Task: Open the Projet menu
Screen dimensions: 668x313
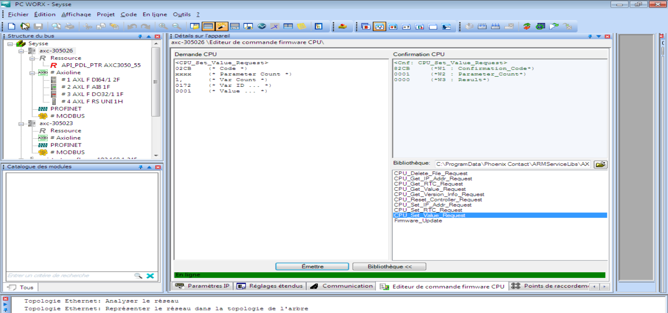Action: click(x=105, y=14)
